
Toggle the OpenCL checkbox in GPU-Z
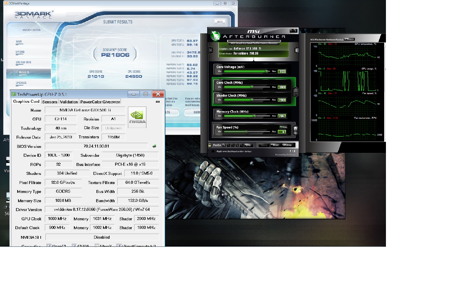coord(49,246)
